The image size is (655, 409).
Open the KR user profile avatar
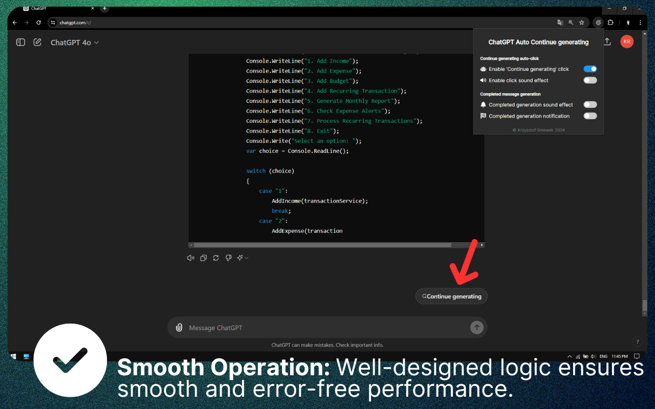pos(627,42)
